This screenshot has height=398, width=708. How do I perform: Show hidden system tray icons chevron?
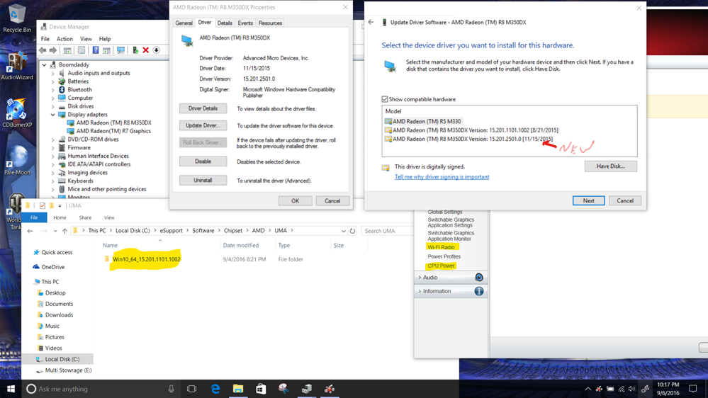[x=588, y=389]
